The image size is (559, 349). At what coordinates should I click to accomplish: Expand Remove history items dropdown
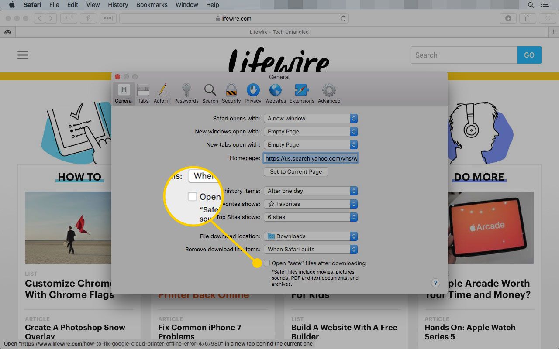pos(311,191)
